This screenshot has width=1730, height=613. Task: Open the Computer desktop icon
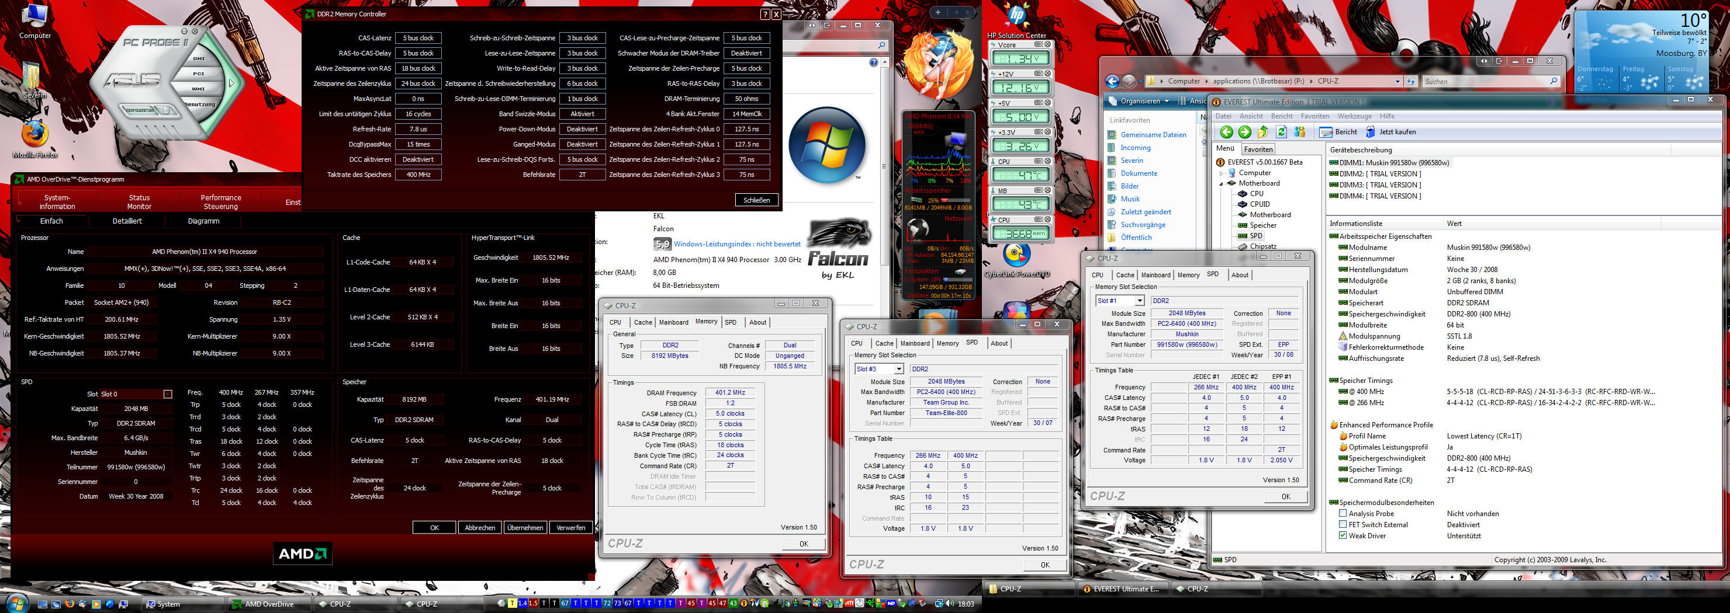coord(34,21)
